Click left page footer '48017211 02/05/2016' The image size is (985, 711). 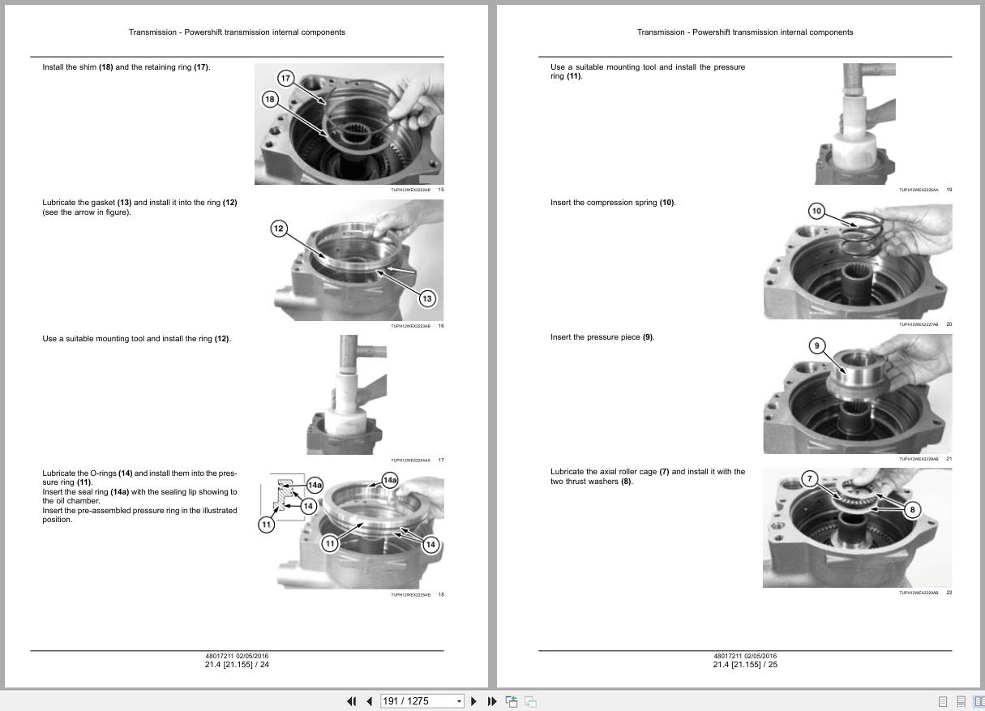coord(237,656)
